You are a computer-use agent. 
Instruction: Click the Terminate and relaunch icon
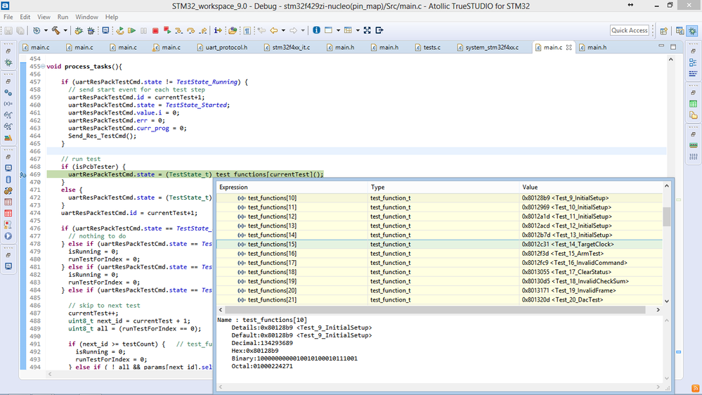167,30
